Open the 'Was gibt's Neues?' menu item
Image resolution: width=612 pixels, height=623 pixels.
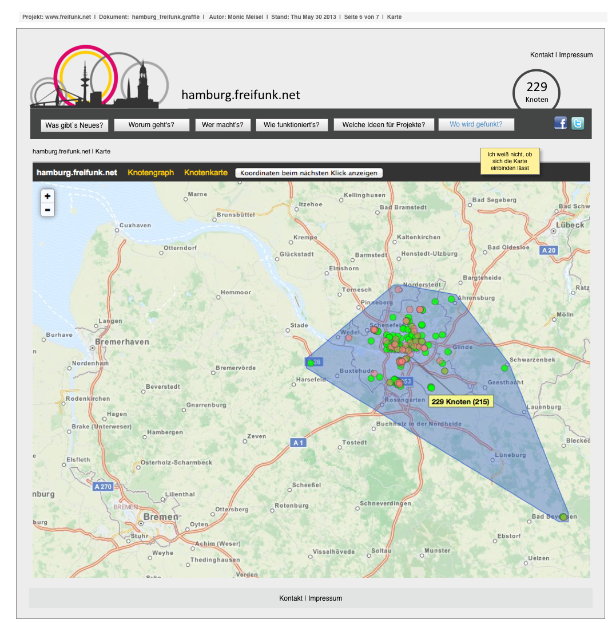(74, 125)
